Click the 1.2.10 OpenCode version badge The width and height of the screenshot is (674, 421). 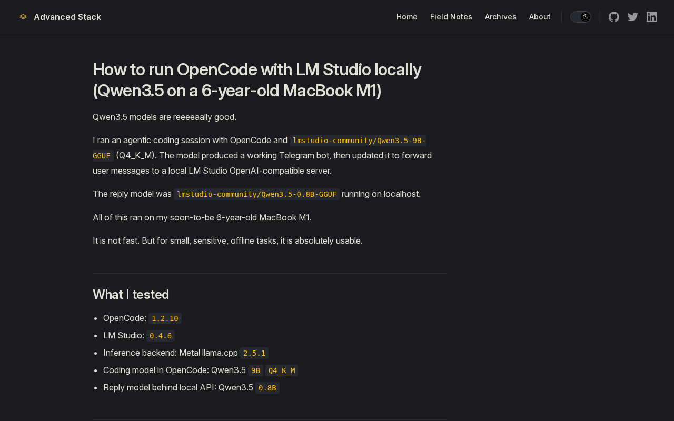click(x=164, y=318)
